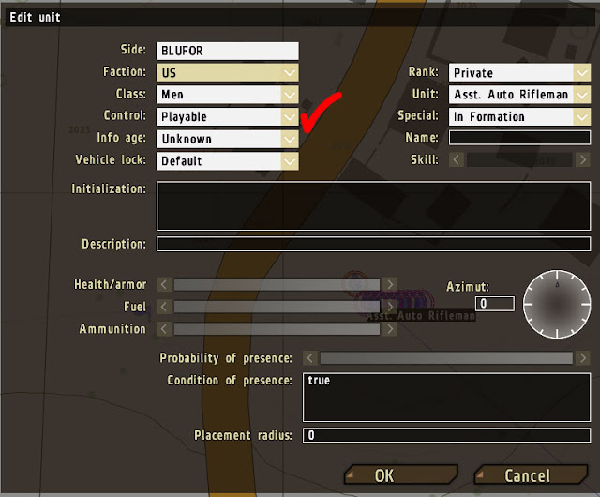Open the Faction dropdown showing US
600x497 pixels.
click(227, 72)
